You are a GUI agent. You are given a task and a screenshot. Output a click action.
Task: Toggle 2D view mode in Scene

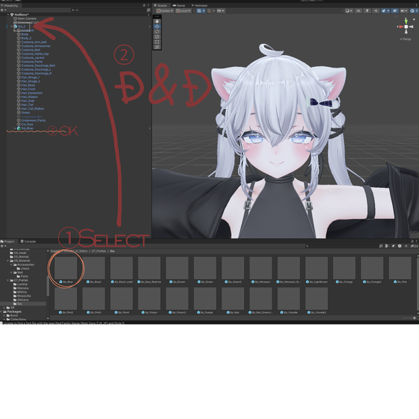point(358,11)
